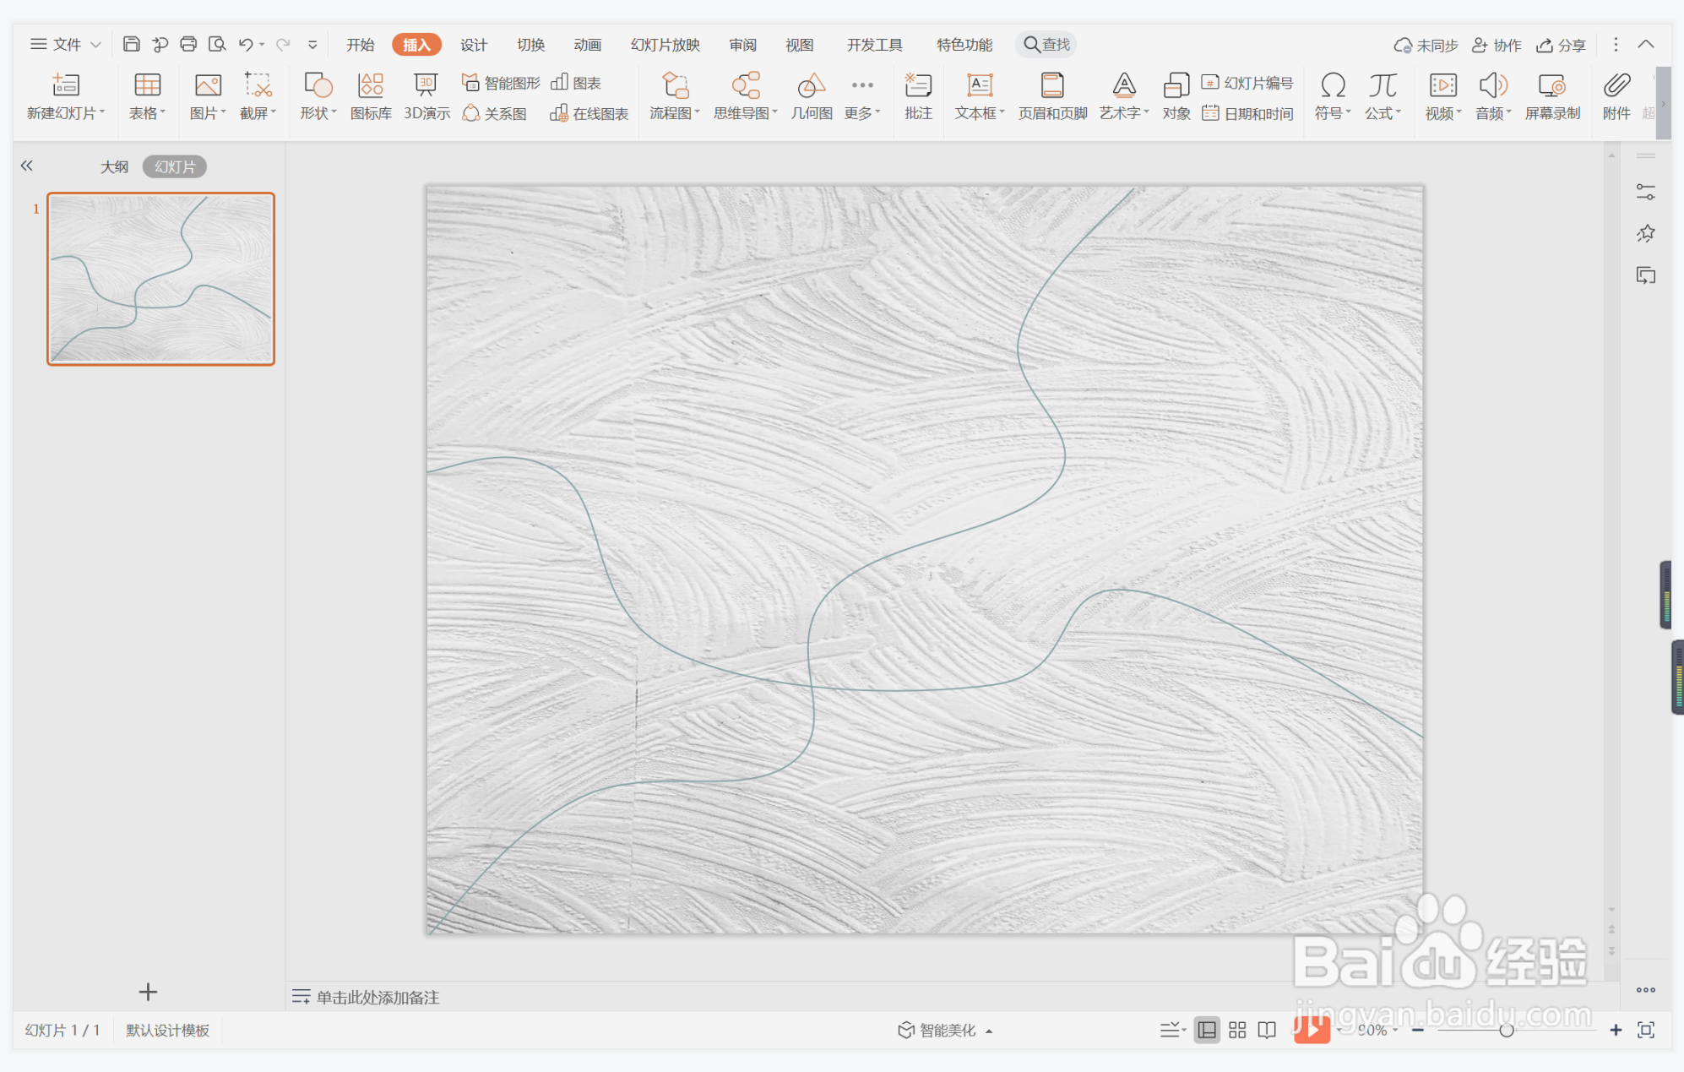
Task: Insert Slide Number (幻灯片编号)
Action: click(x=1247, y=83)
